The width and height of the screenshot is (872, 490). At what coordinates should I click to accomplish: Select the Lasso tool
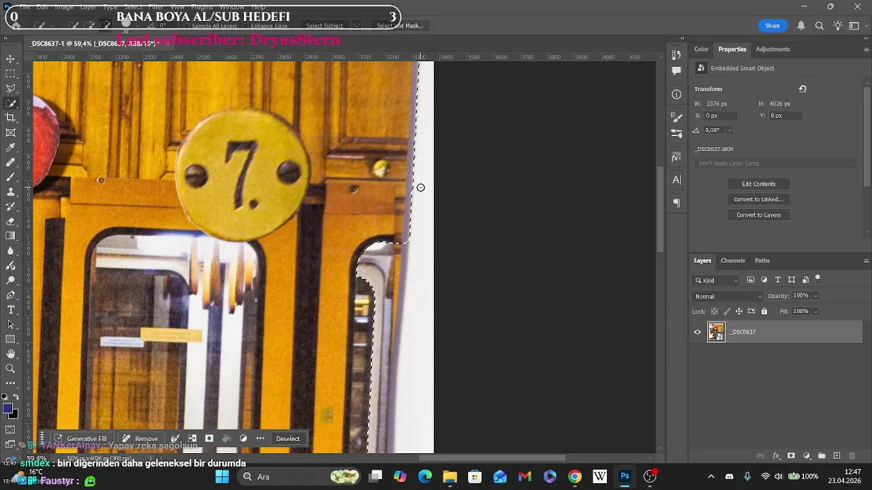tap(11, 88)
